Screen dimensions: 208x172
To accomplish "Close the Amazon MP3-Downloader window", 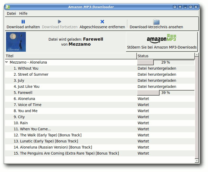I will [196, 7].
